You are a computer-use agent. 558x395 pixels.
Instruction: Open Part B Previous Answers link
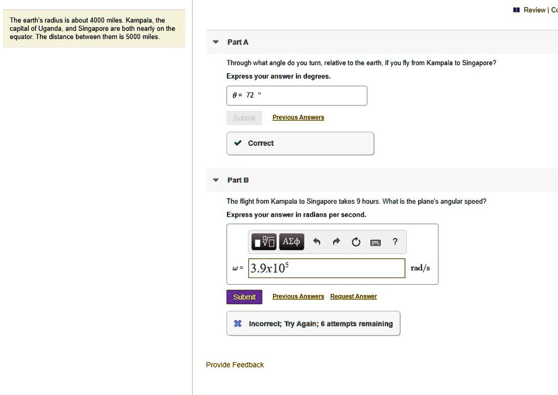(298, 297)
